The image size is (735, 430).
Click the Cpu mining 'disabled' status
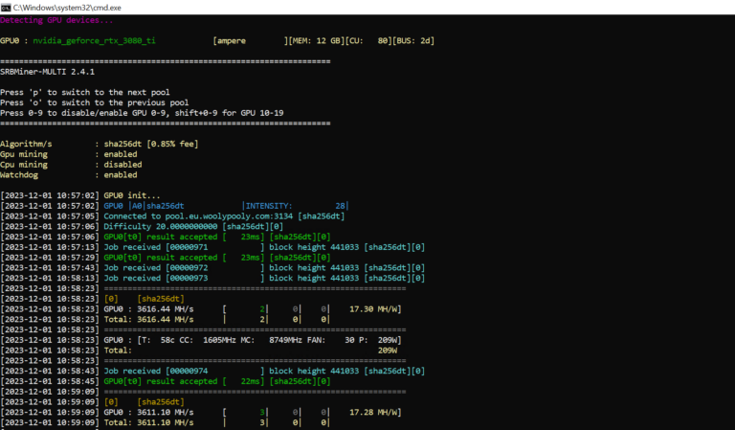122,165
